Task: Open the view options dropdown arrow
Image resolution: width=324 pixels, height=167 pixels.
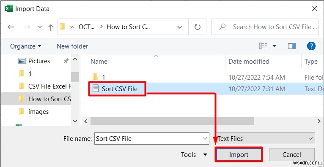Action: (274, 46)
